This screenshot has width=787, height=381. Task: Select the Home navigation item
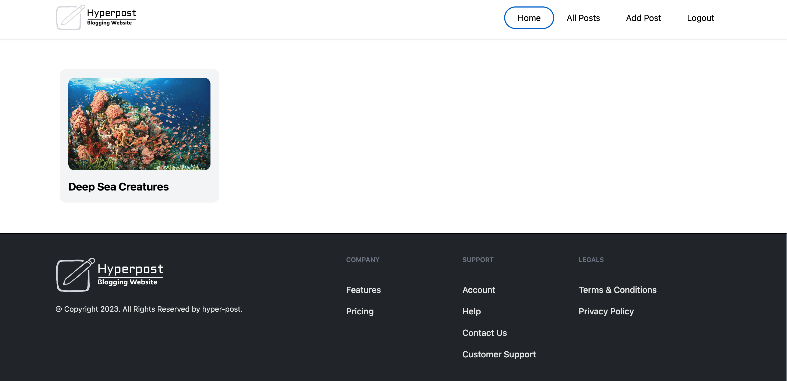pyautogui.click(x=529, y=18)
